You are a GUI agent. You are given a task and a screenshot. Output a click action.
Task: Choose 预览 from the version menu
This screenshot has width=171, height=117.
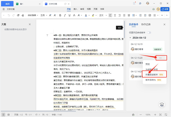148,64
